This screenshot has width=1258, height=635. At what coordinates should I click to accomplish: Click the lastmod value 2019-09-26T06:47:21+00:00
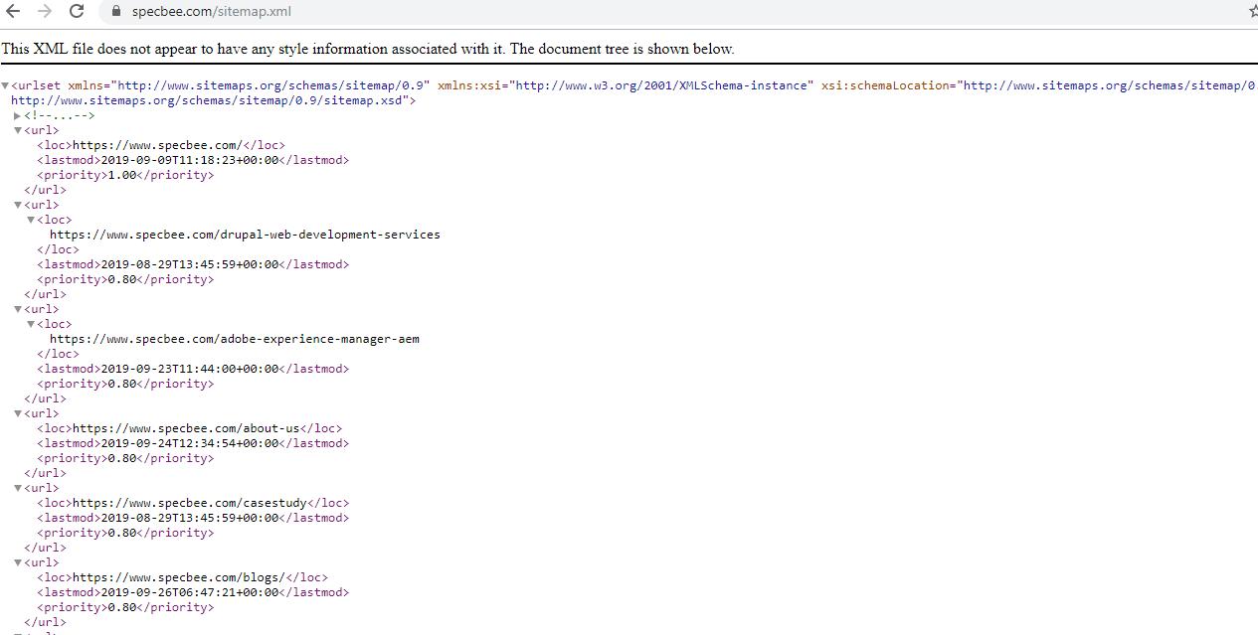click(x=190, y=592)
